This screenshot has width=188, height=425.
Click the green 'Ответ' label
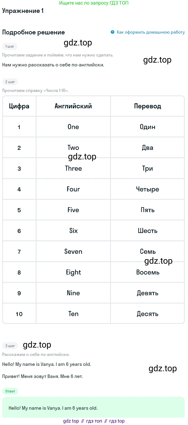pyautogui.click(x=10, y=391)
